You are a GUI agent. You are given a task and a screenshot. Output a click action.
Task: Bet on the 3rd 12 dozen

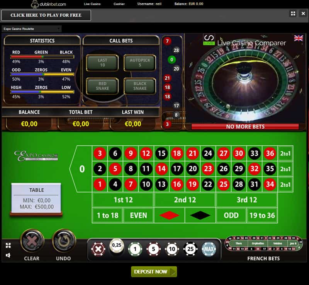pos(247,200)
